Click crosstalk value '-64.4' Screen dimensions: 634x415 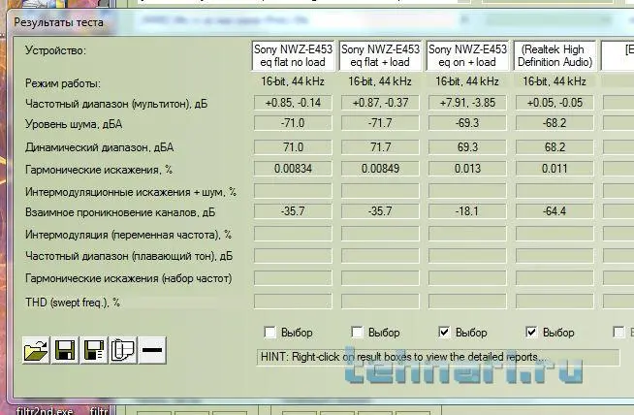click(555, 211)
